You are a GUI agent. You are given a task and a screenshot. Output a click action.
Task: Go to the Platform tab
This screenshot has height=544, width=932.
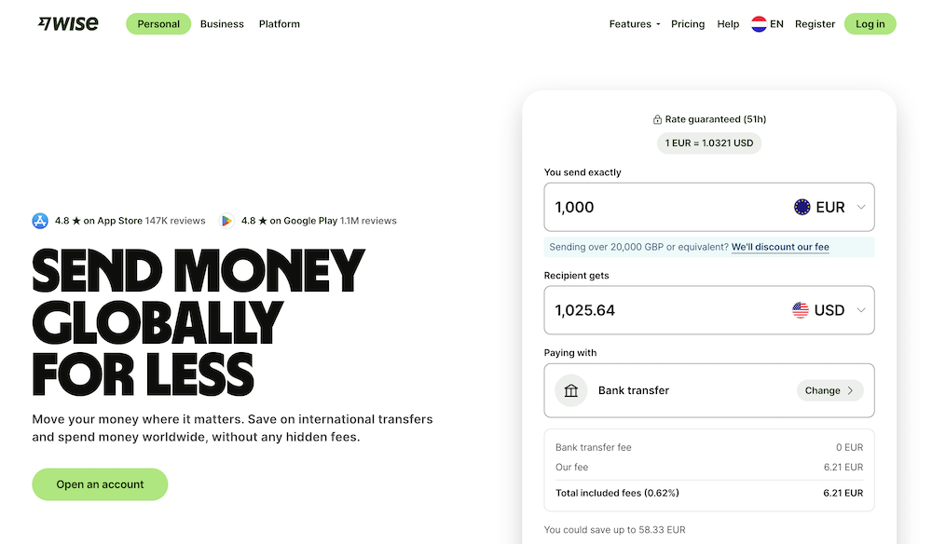pyautogui.click(x=280, y=24)
